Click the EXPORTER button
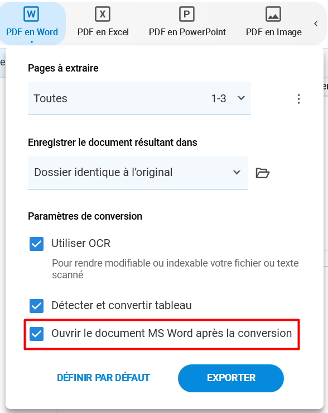The image size is (328, 413). [x=231, y=378]
